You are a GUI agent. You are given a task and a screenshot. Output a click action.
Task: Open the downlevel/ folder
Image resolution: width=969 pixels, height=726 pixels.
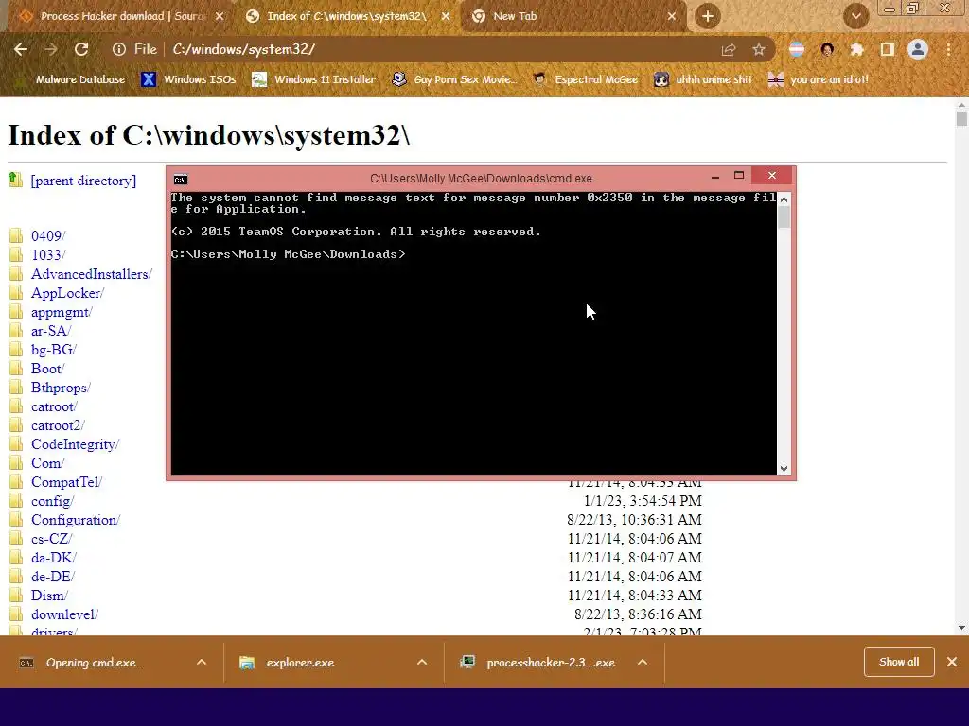[65, 614]
